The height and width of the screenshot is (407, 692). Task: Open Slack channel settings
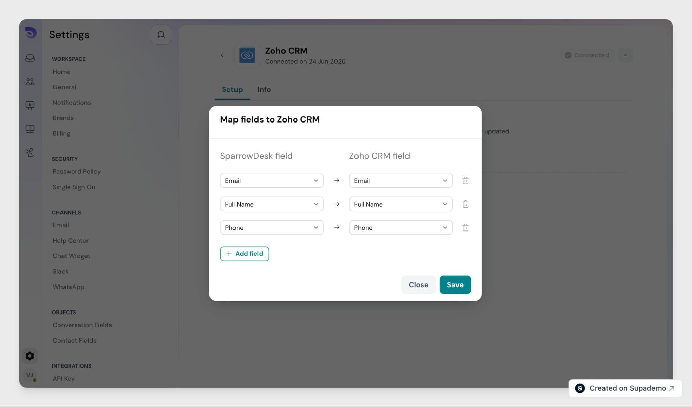click(60, 272)
